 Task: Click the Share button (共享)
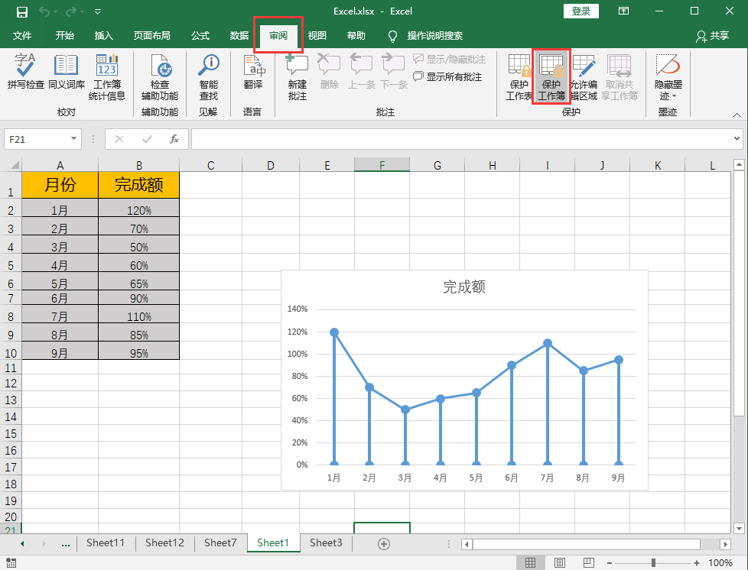point(712,36)
